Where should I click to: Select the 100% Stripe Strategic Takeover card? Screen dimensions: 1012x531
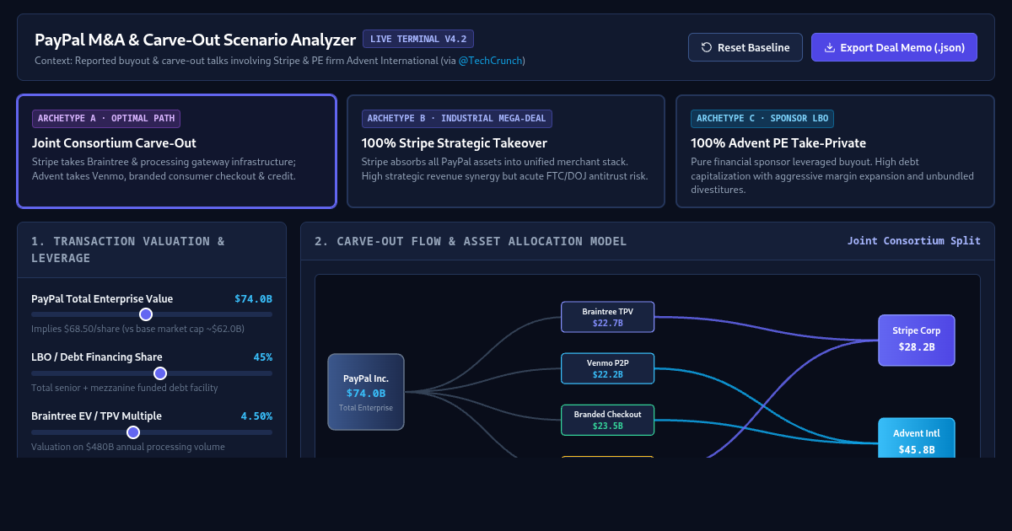506,151
